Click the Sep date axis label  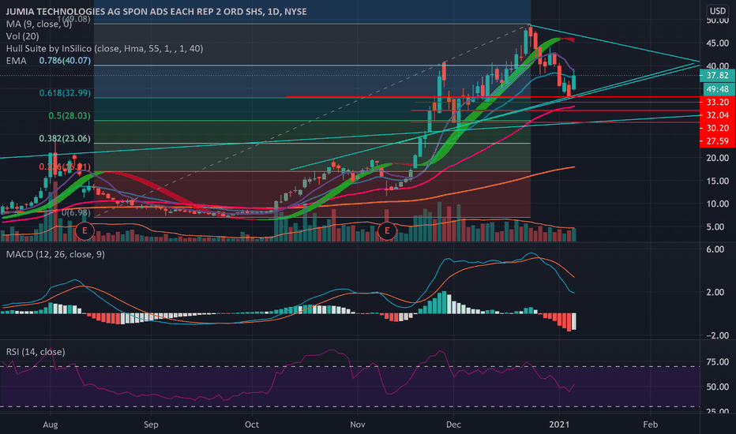coord(151,425)
